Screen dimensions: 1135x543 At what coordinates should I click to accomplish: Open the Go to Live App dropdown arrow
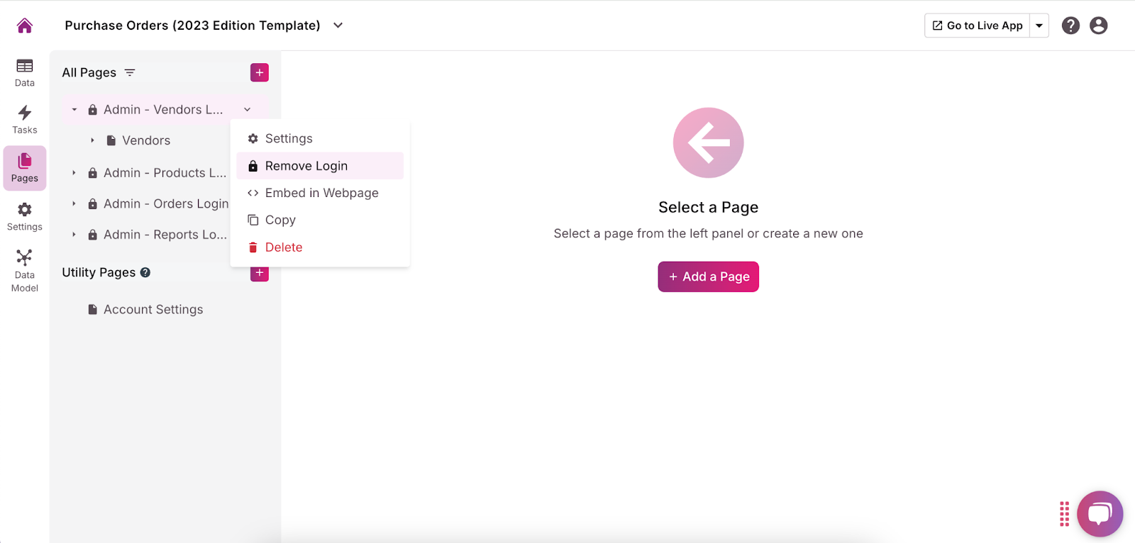coord(1039,26)
